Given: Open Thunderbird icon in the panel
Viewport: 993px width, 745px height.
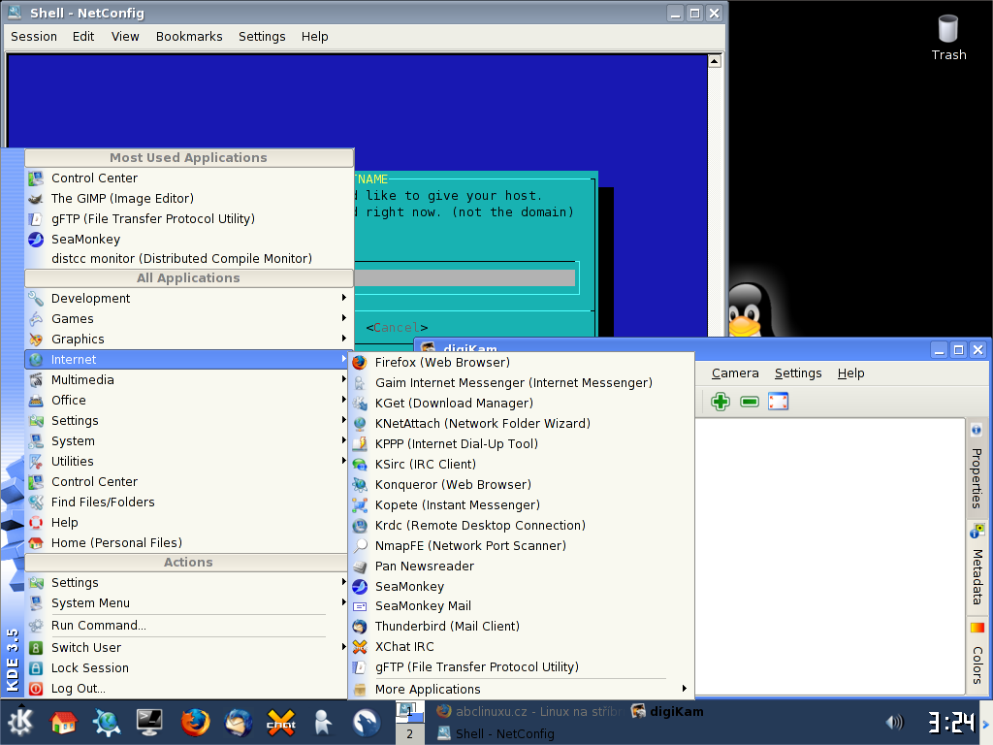Looking at the screenshot, I should point(239,722).
